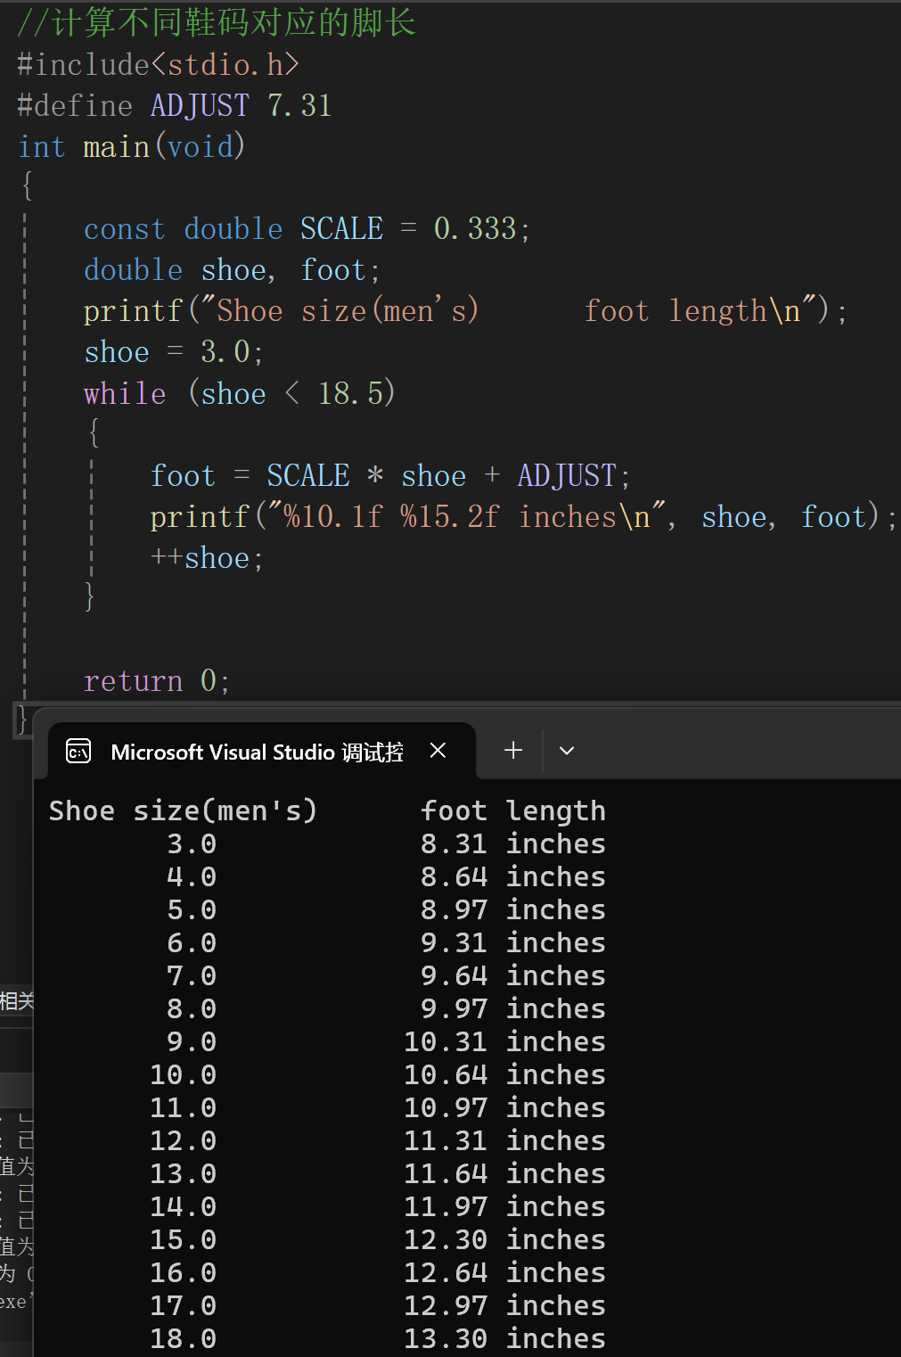Click the return 0 statement

click(157, 681)
